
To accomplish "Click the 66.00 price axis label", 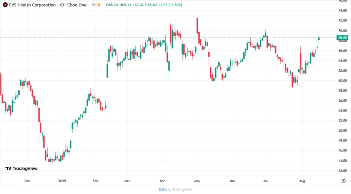I will 342,51.
